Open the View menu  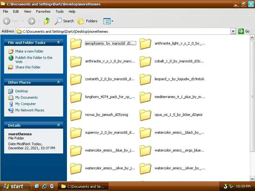coord(27,11)
